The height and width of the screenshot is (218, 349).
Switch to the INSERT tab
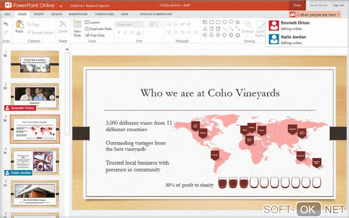coord(39,14)
